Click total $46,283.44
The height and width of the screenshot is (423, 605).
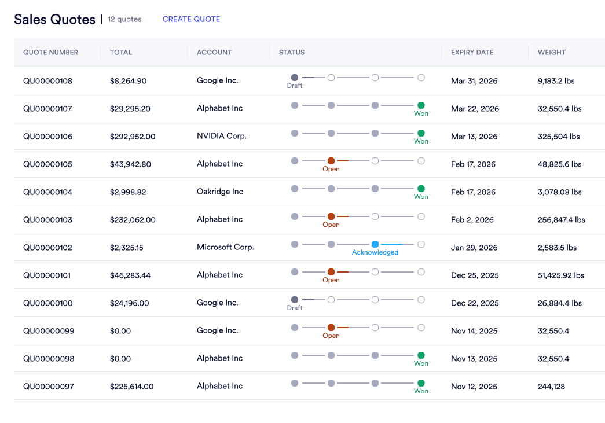click(x=130, y=275)
